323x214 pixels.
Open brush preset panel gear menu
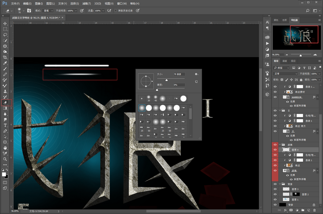[196, 74]
